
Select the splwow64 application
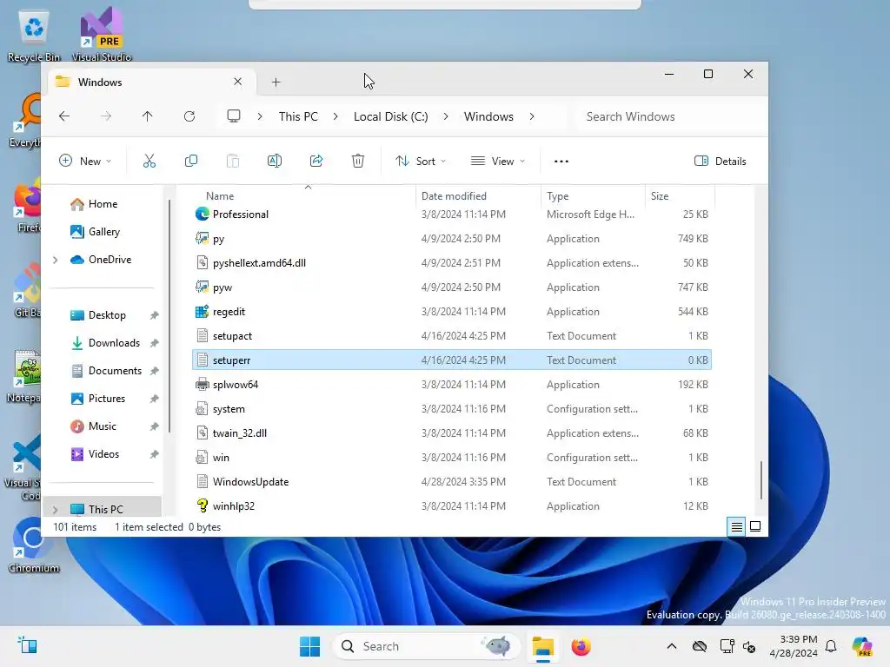click(452, 385)
